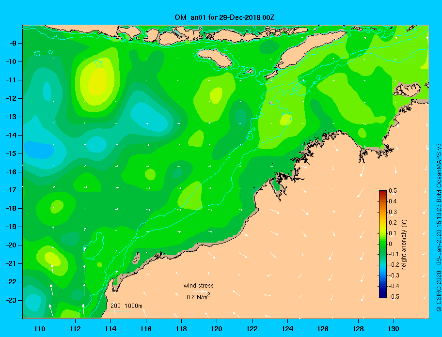Click the -11 latitude axis label
The image size is (442, 337).
pyautogui.click(x=12, y=80)
